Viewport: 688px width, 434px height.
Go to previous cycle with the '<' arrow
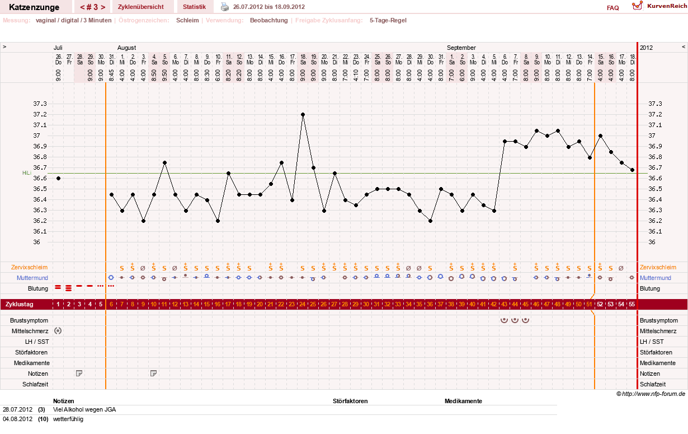(x=83, y=7)
